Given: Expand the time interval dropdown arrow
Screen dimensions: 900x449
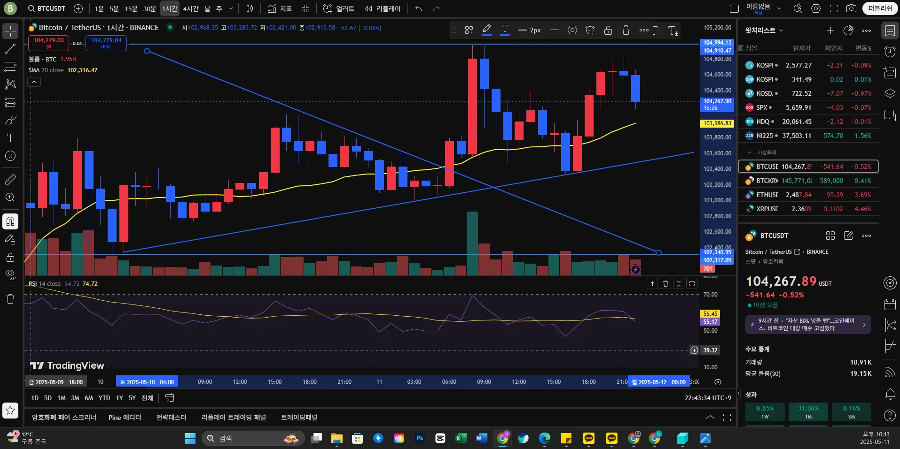Looking at the screenshot, I should [230, 8].
